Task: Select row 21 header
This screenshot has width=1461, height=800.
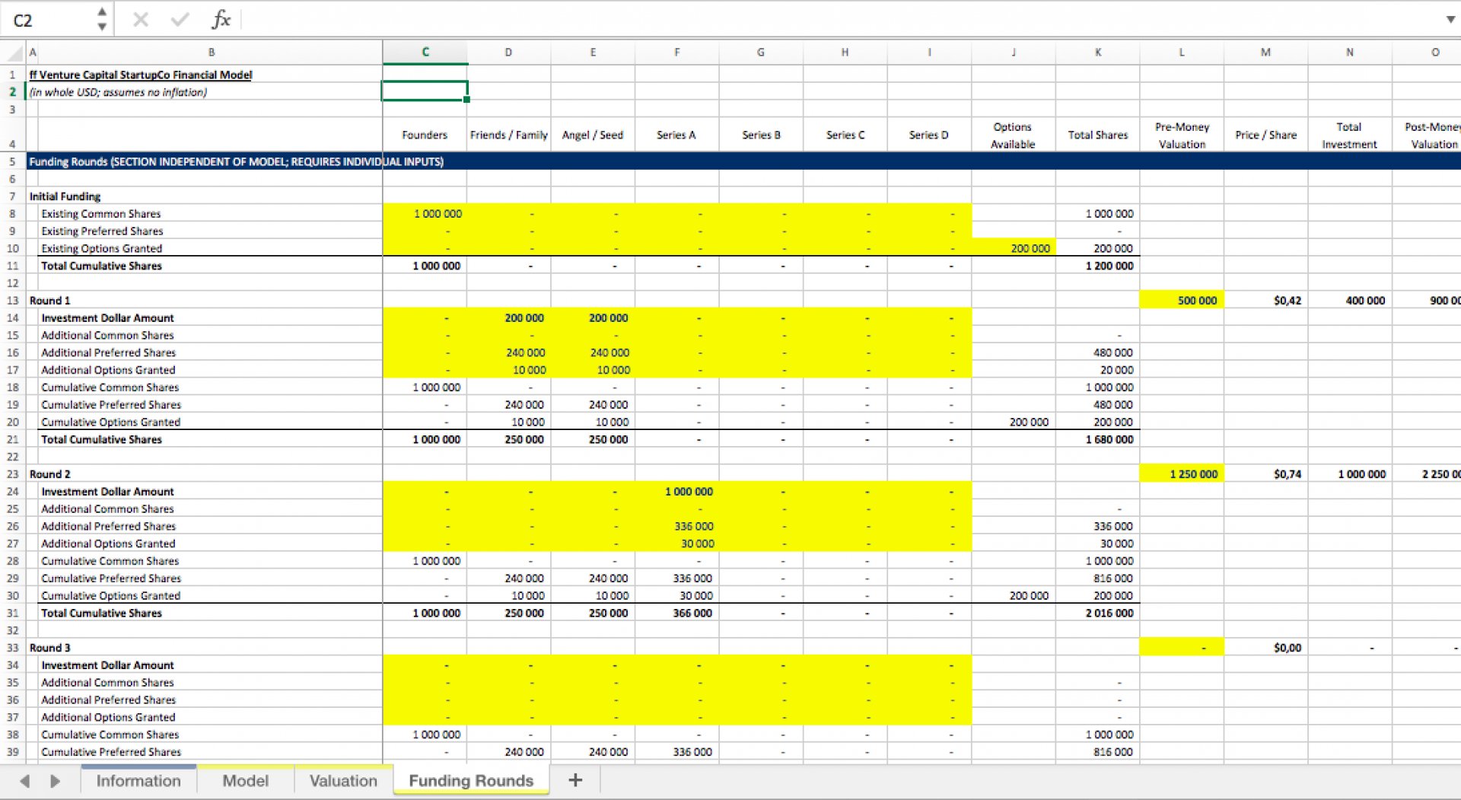Action: coord(12,439)
